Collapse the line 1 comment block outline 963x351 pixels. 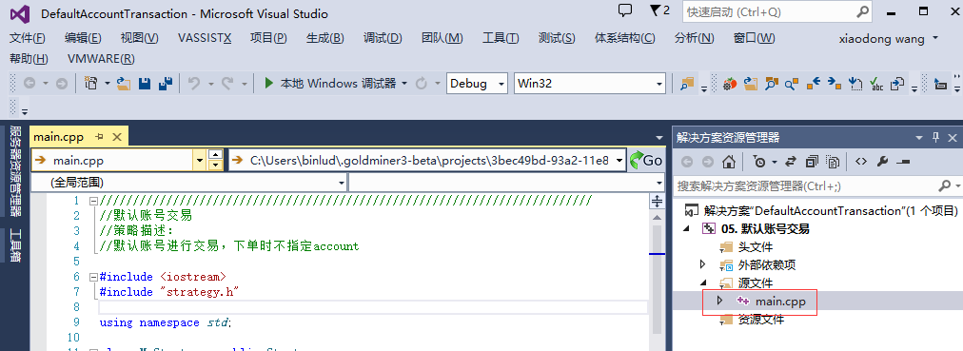point(93,201)
